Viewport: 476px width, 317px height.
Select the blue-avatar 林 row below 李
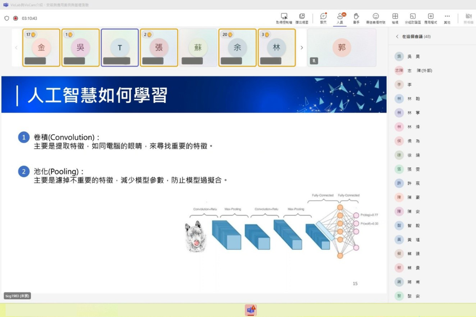[x=432, y=99]
